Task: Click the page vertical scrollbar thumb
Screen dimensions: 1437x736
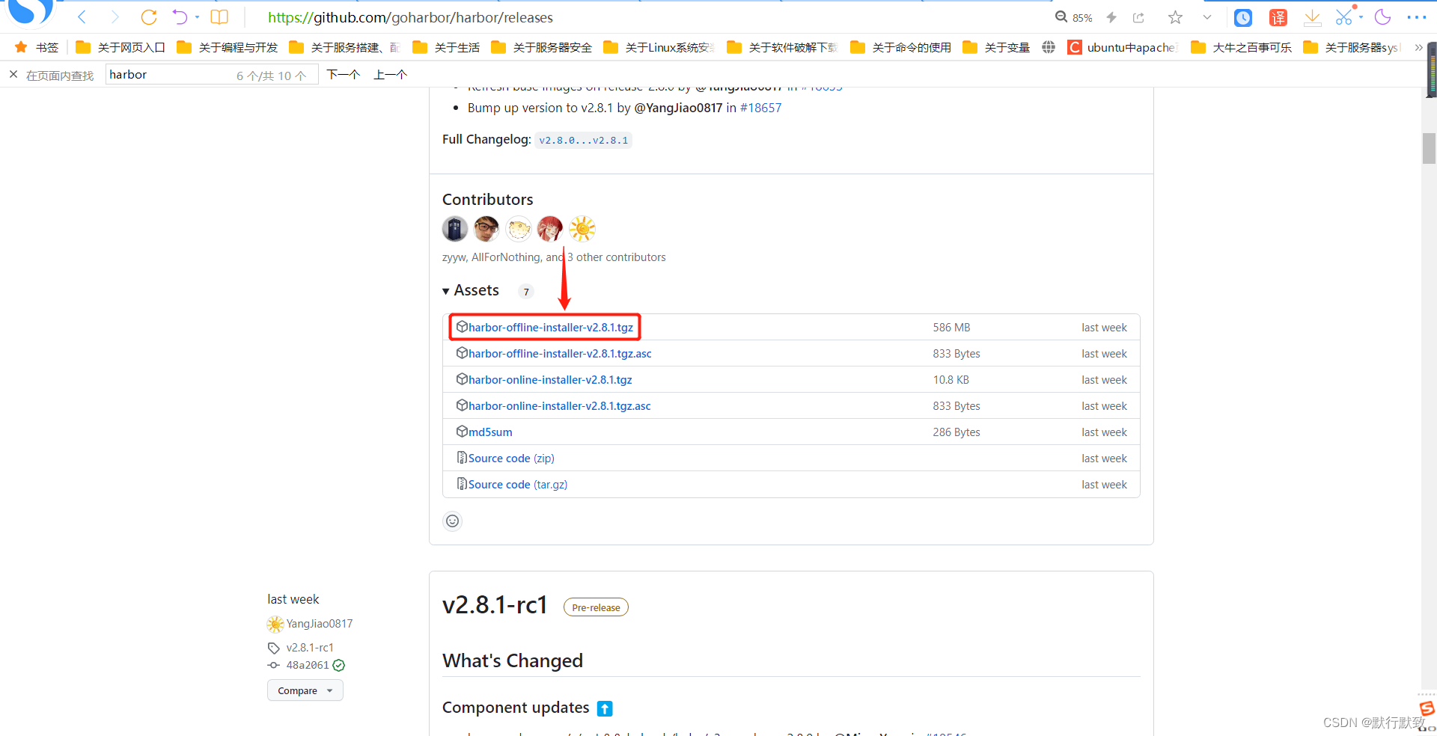Action: [1429, 148]
